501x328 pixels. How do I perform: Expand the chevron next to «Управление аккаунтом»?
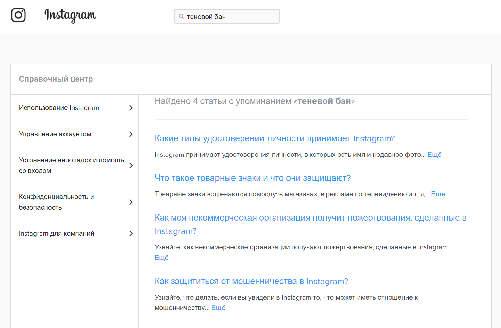[x=131, y=134]
